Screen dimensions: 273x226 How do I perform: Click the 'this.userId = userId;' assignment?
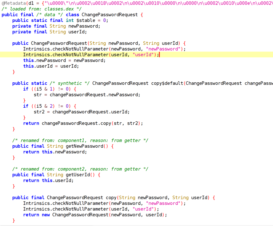point(51,66)
